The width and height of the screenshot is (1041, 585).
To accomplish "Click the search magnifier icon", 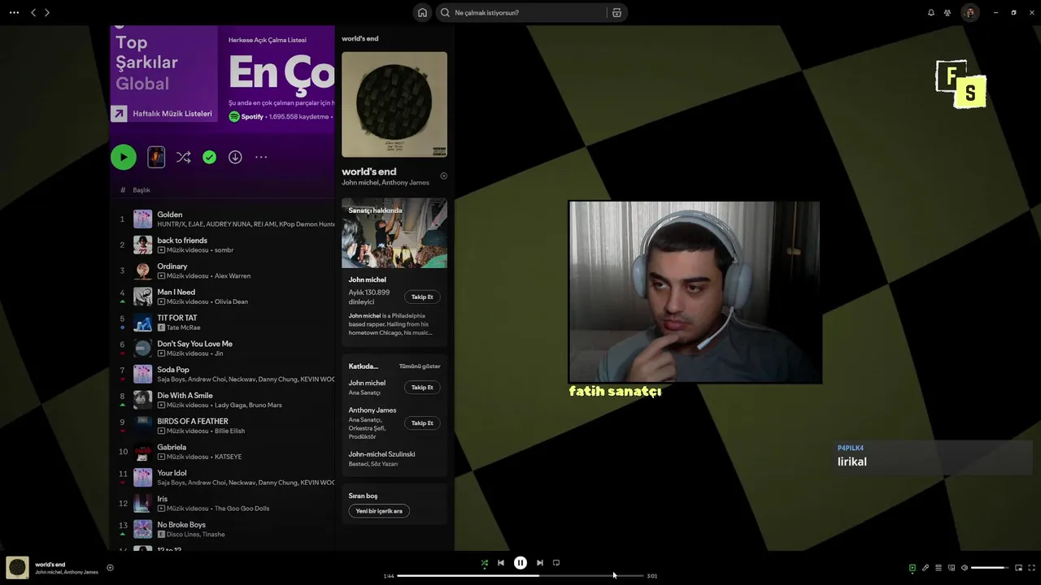I will 445,12.
